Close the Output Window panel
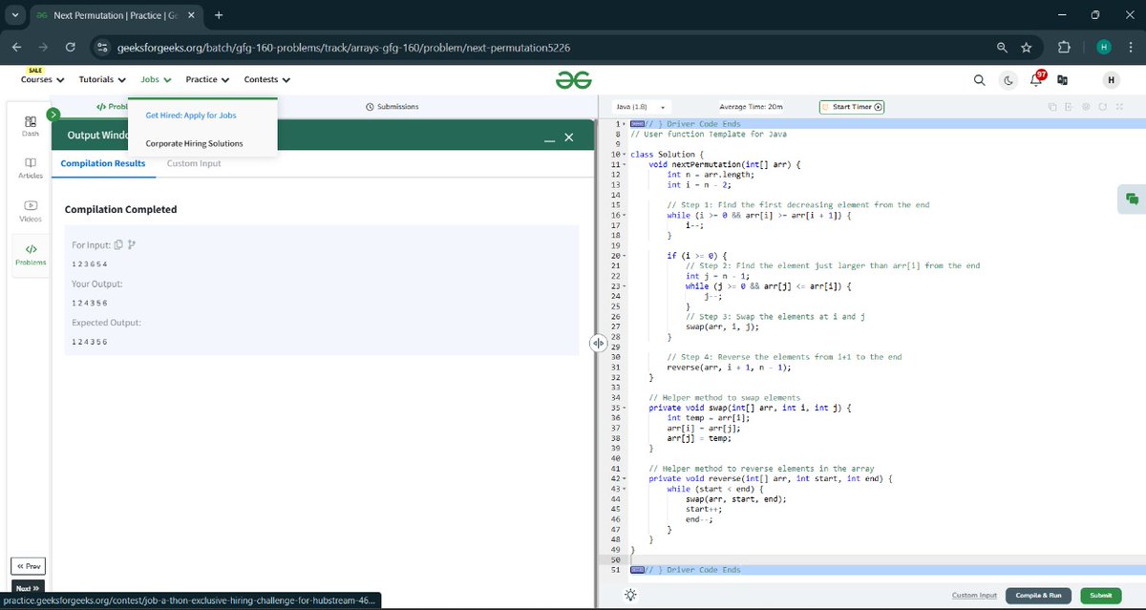This screenshot has width=1146, height=610. pos(569,137)
